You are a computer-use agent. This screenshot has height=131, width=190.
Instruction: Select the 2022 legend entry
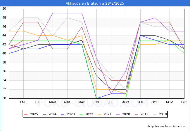87,114
